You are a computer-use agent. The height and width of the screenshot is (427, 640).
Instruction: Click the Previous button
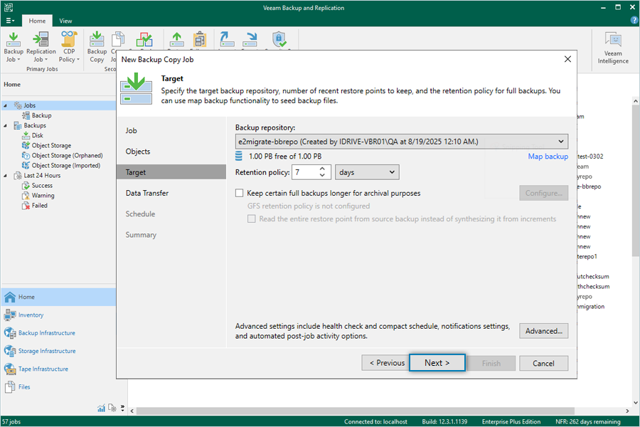387,363
